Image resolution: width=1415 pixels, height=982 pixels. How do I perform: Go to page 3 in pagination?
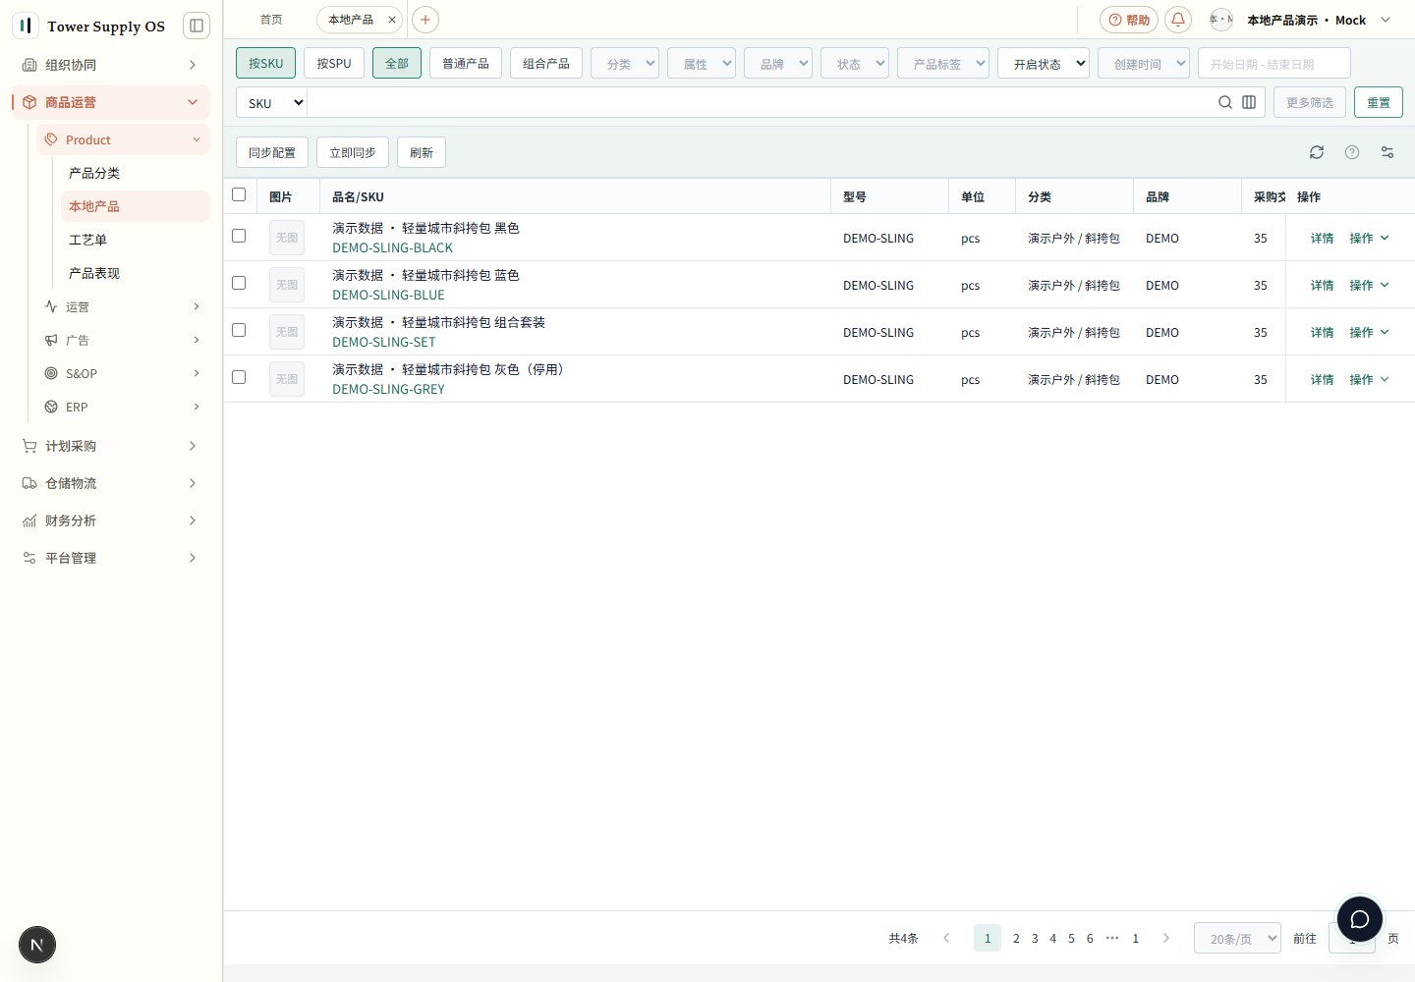click(1035, 938)
